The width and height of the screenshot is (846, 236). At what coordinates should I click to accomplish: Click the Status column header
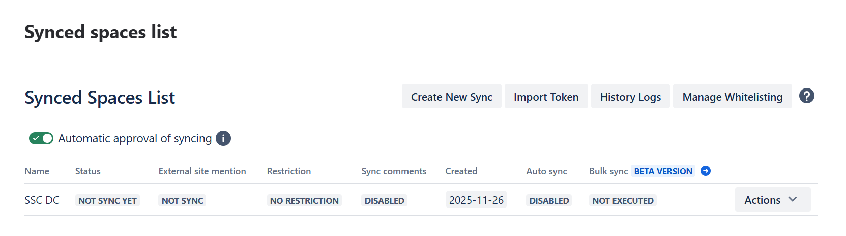[x=87, y=171]
